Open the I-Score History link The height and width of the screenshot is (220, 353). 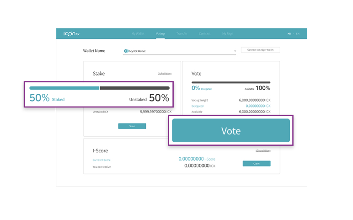[x=263, y=150]
